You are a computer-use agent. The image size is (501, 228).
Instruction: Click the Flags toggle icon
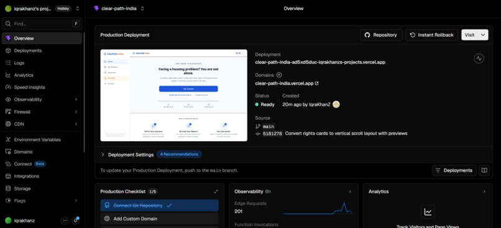(8, 201)
